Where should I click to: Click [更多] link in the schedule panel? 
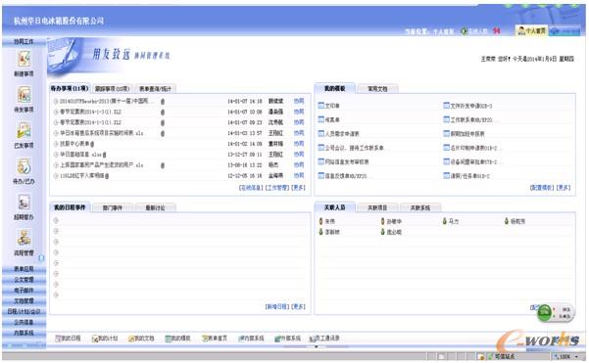[x=298, y=306]
